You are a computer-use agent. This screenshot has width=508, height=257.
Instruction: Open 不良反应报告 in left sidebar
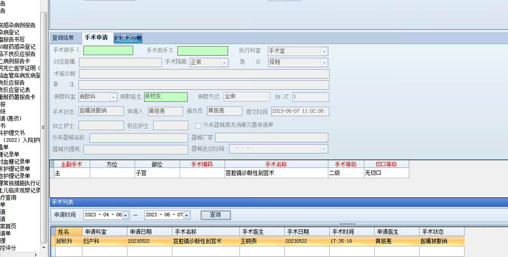(x=18, y=54)
